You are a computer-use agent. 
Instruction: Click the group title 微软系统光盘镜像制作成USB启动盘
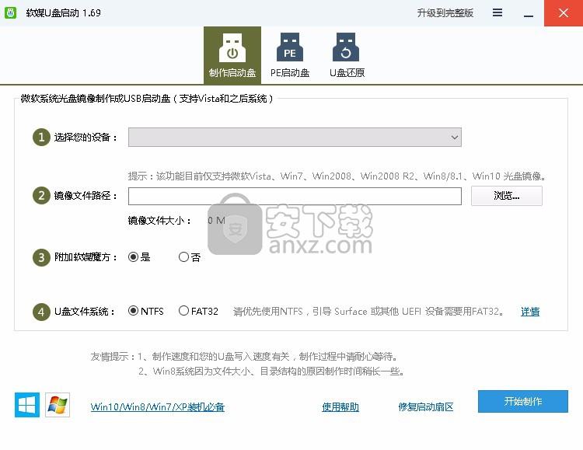147,99
